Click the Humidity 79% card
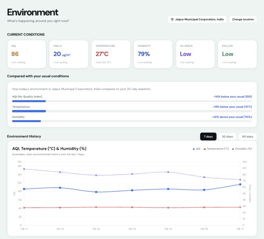The image size is (264, 239). (x=153, y=54)
